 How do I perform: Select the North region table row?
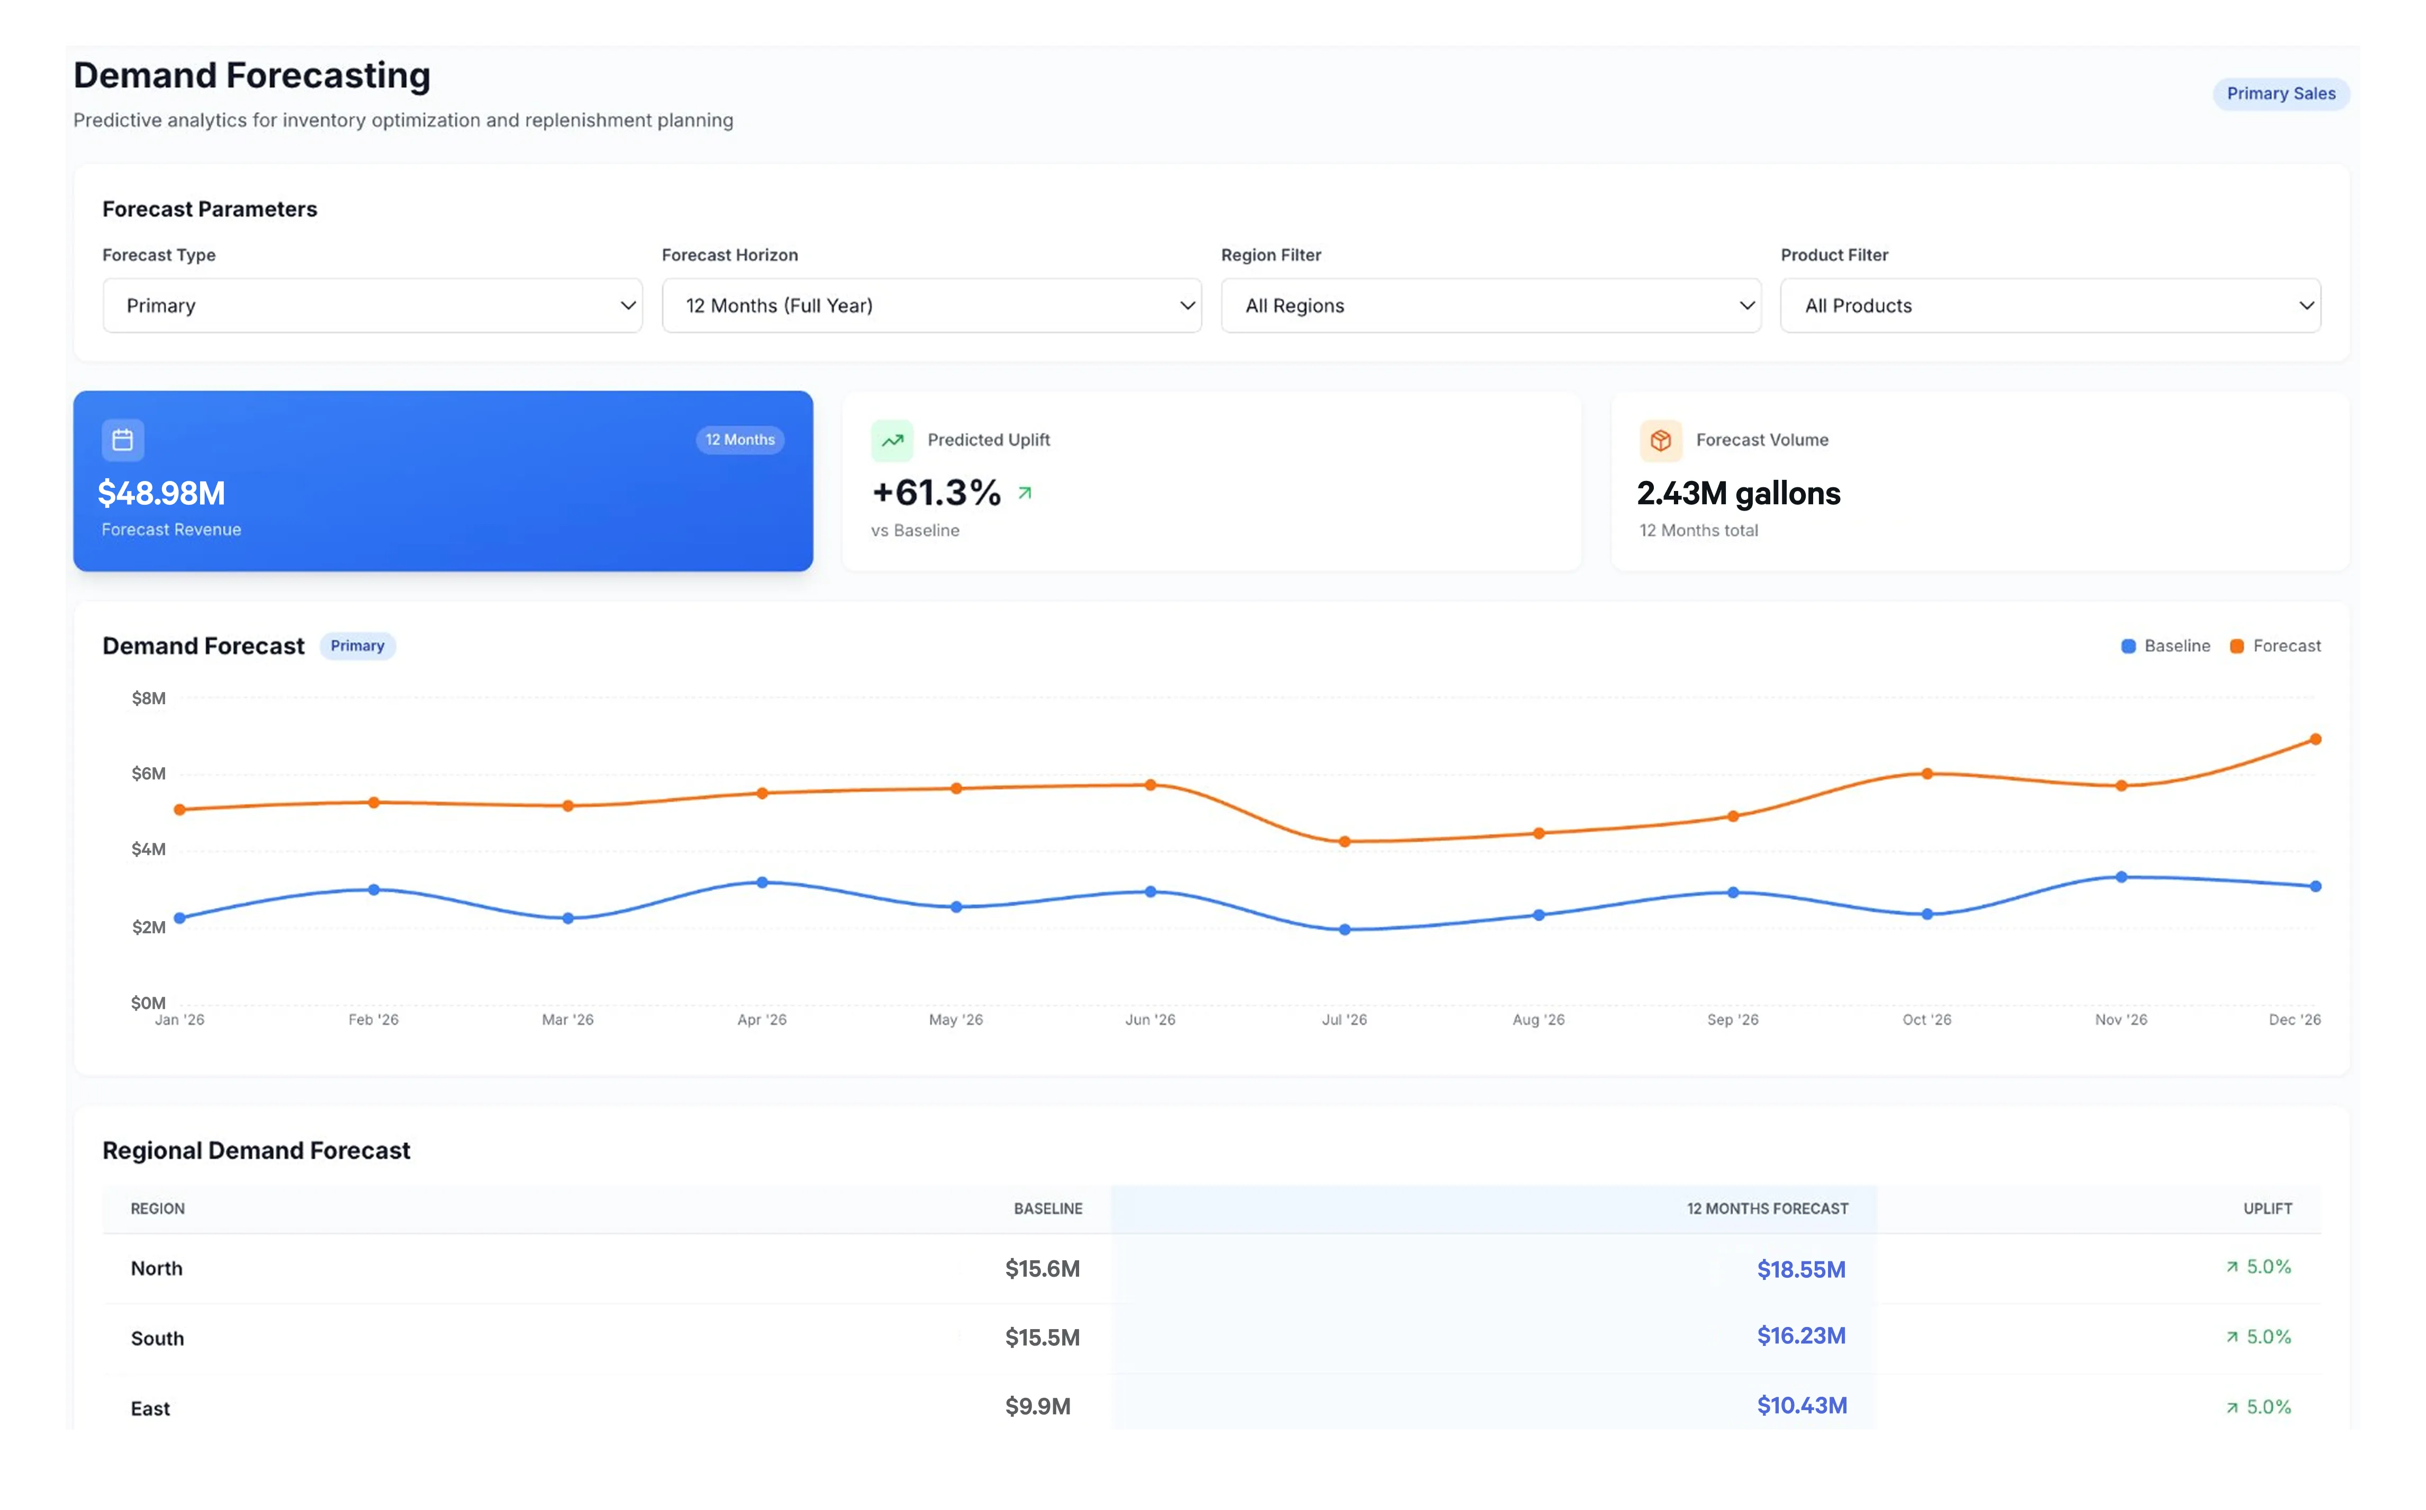pos(599,1268)
